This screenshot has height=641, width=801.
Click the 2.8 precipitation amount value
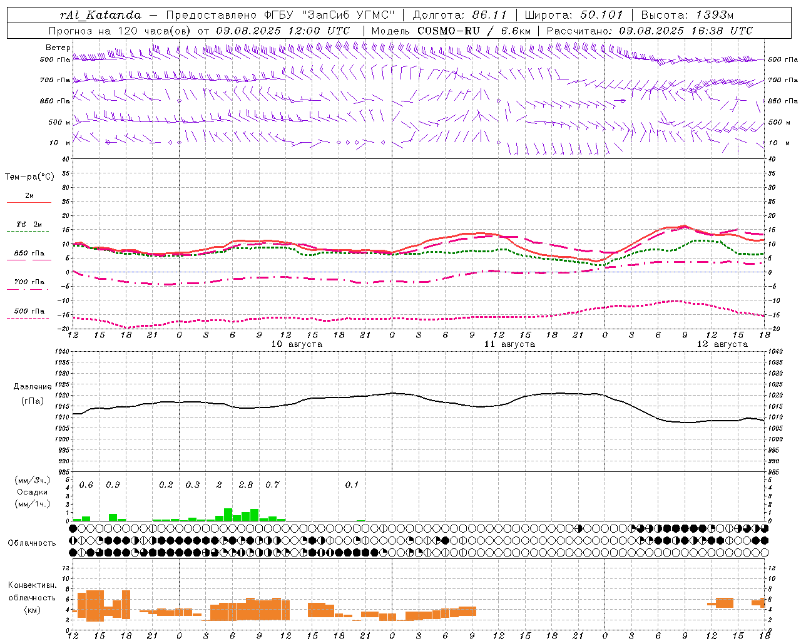tap(246, 485)
